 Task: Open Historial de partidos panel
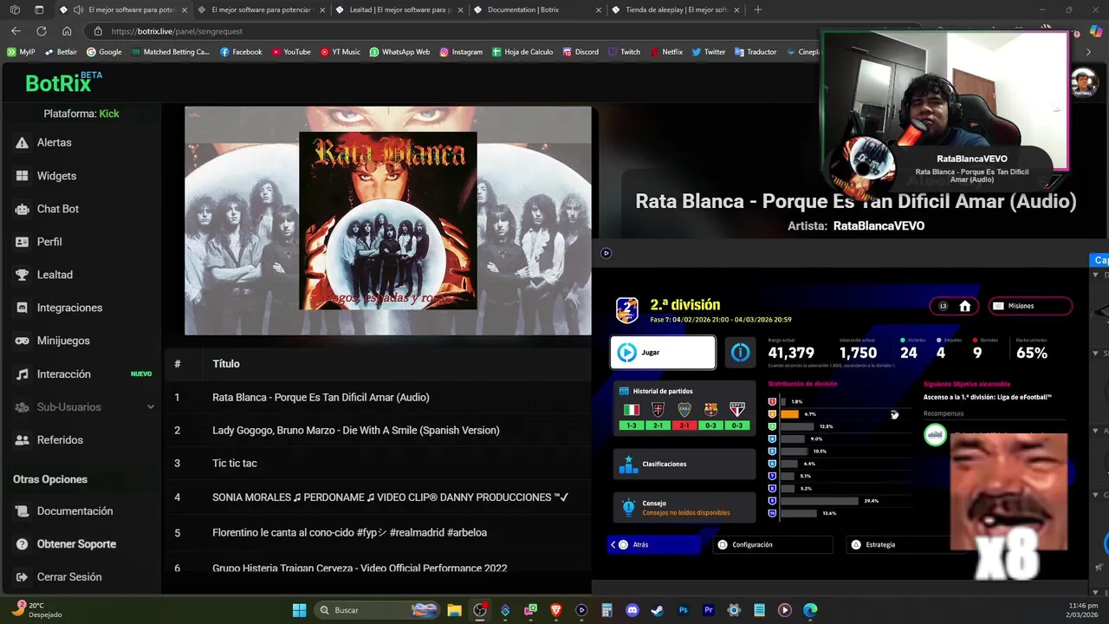(684, 408)
